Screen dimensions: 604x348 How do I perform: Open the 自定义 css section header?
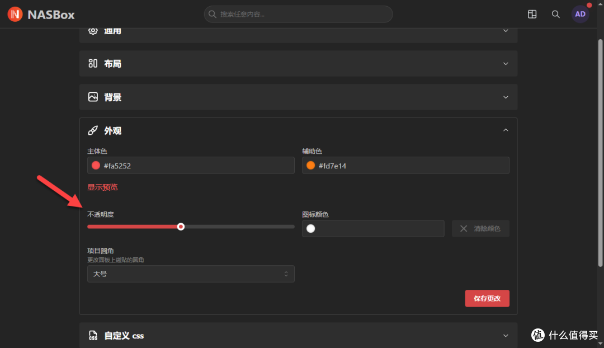(x=298, y=335)
